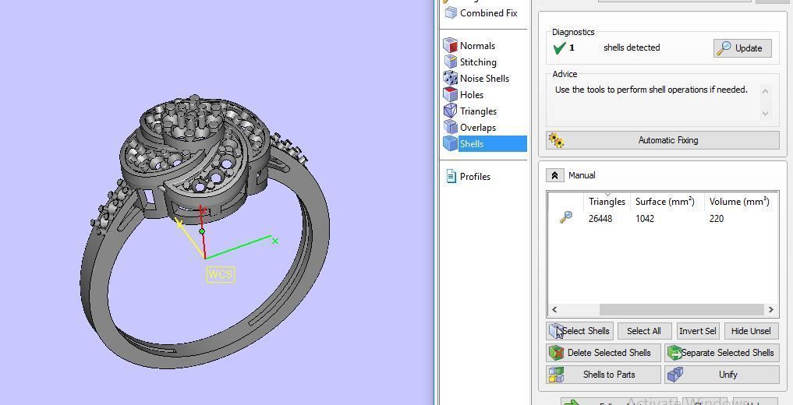
Task: Click left arrow of shell list scrollbar
Action: click(554, 309)
